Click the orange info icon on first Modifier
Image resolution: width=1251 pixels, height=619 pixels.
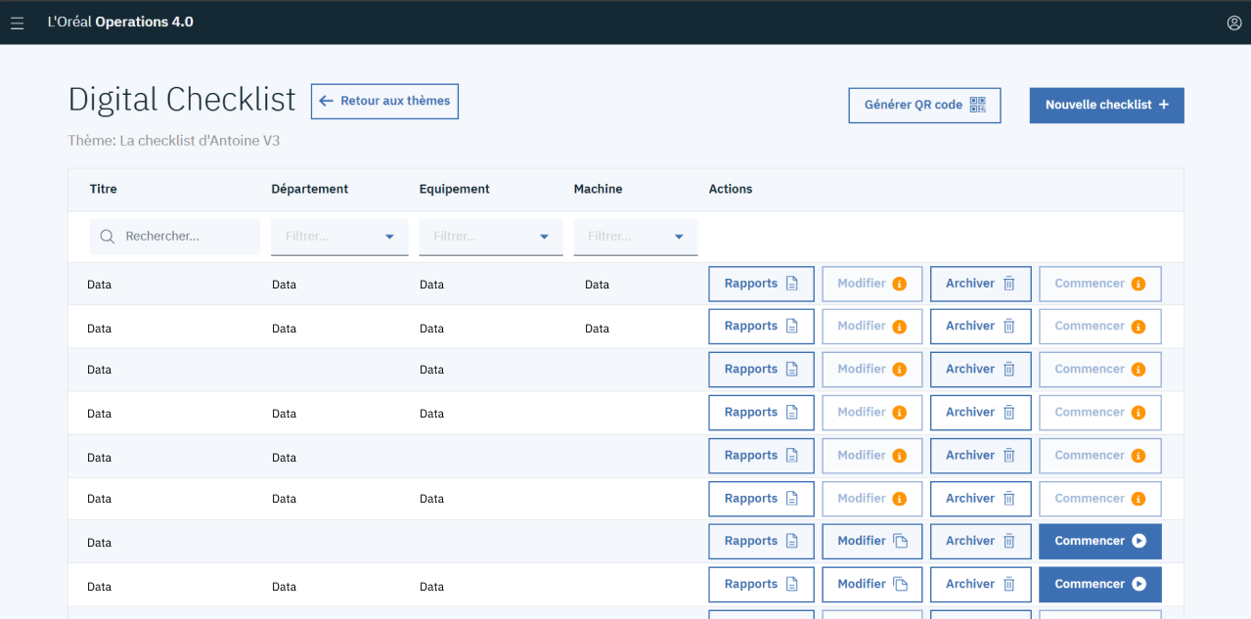(x=900, y=284)
